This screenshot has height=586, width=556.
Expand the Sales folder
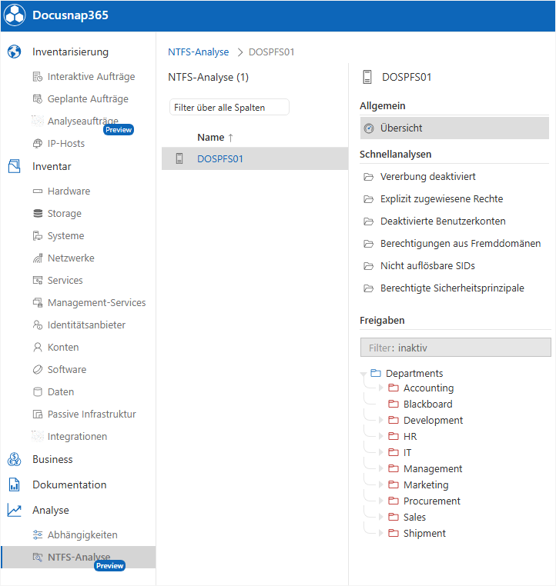381,517
